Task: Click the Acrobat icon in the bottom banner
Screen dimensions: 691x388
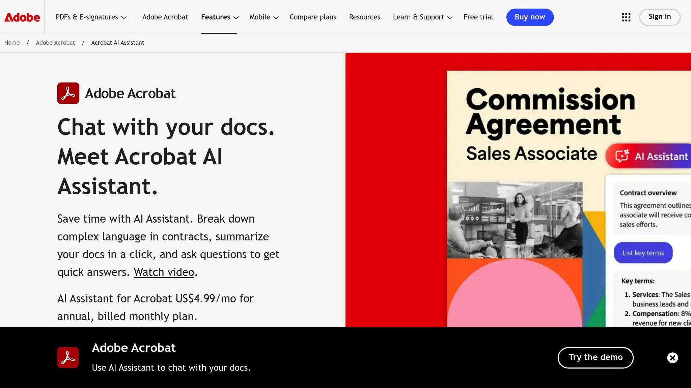Action: click(68, 357)
